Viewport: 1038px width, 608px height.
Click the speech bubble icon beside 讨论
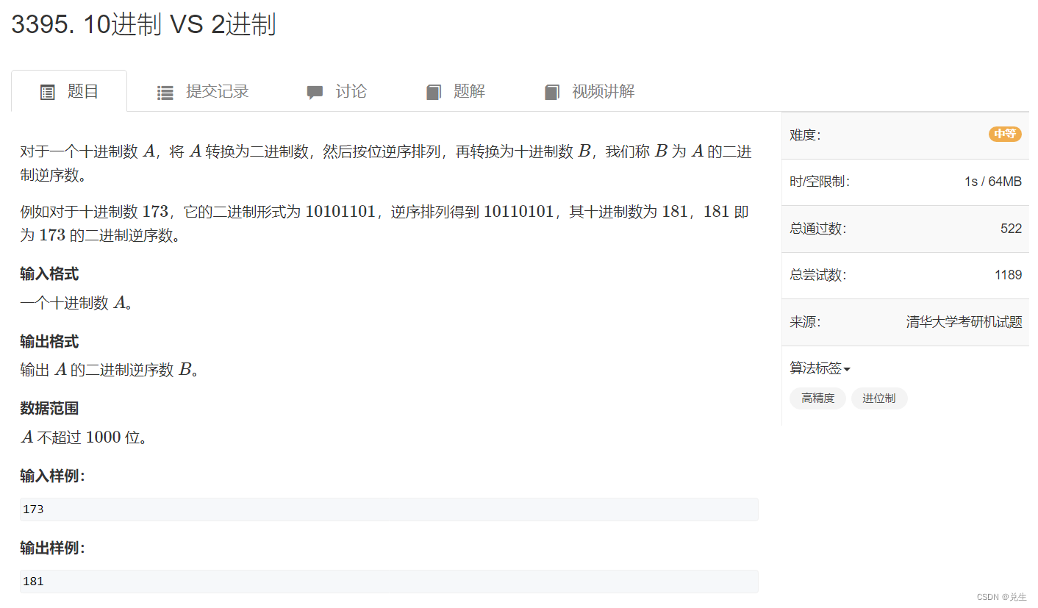[x=315, y=91]
